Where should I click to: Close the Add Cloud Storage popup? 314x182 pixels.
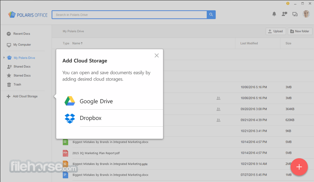coord(157,56)
